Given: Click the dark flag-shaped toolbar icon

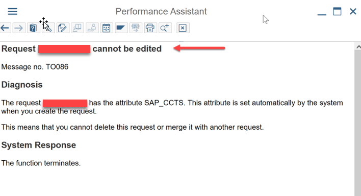Looking at the screenshot, I should 121,28.
